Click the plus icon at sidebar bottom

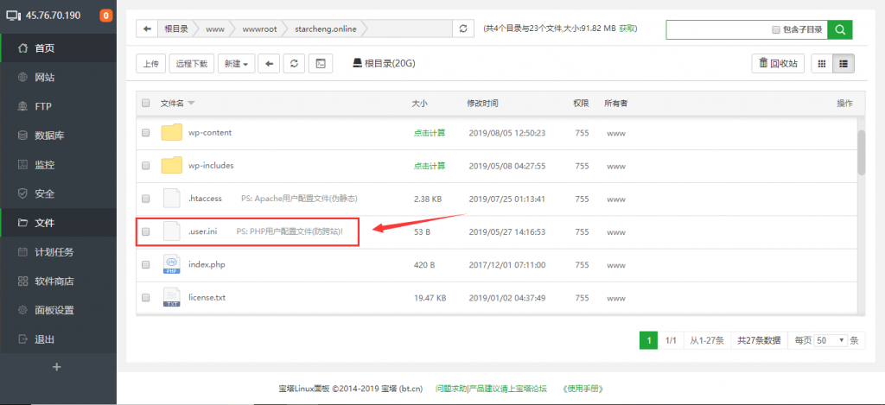click(x=56, y=367)
